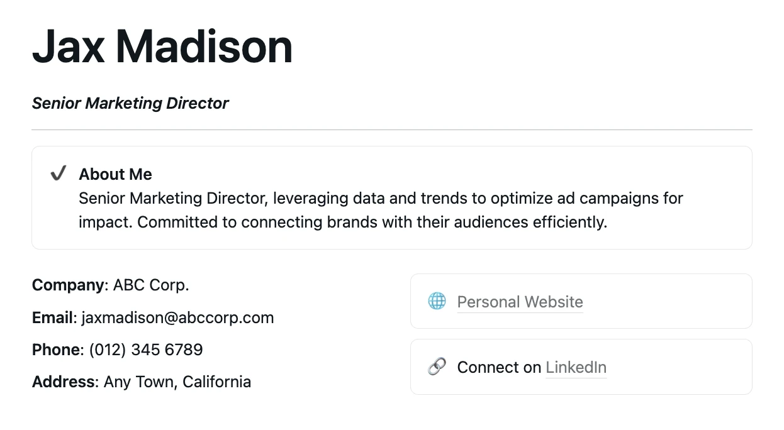Click the Company: ABC Corp. line
Image resolution: width=784 pixels, height=430 pixels.
click(x=111, y=285)
